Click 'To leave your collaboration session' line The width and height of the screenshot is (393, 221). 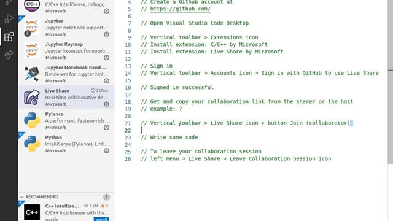(x=201, y=152)
